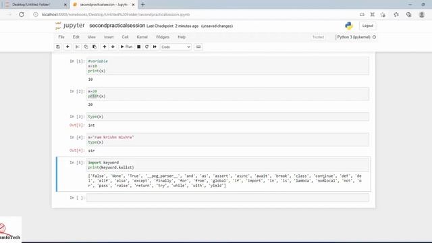Switch to the Desktop/Untitled Folder browser tab

pyautogui.click(x=35, y=5)
